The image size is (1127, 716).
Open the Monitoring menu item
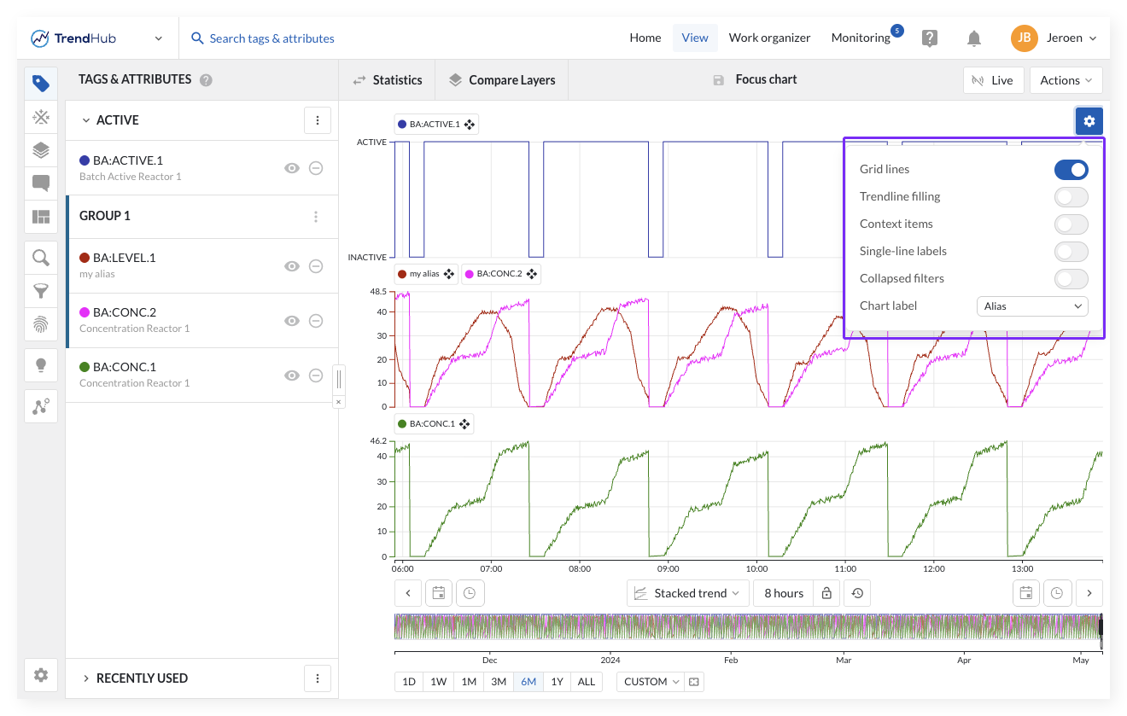click(x=861, y=38)
